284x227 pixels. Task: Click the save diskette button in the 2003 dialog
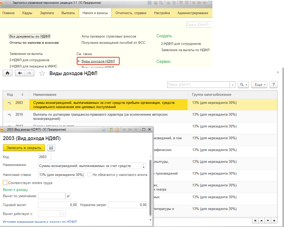coord(51,148)
